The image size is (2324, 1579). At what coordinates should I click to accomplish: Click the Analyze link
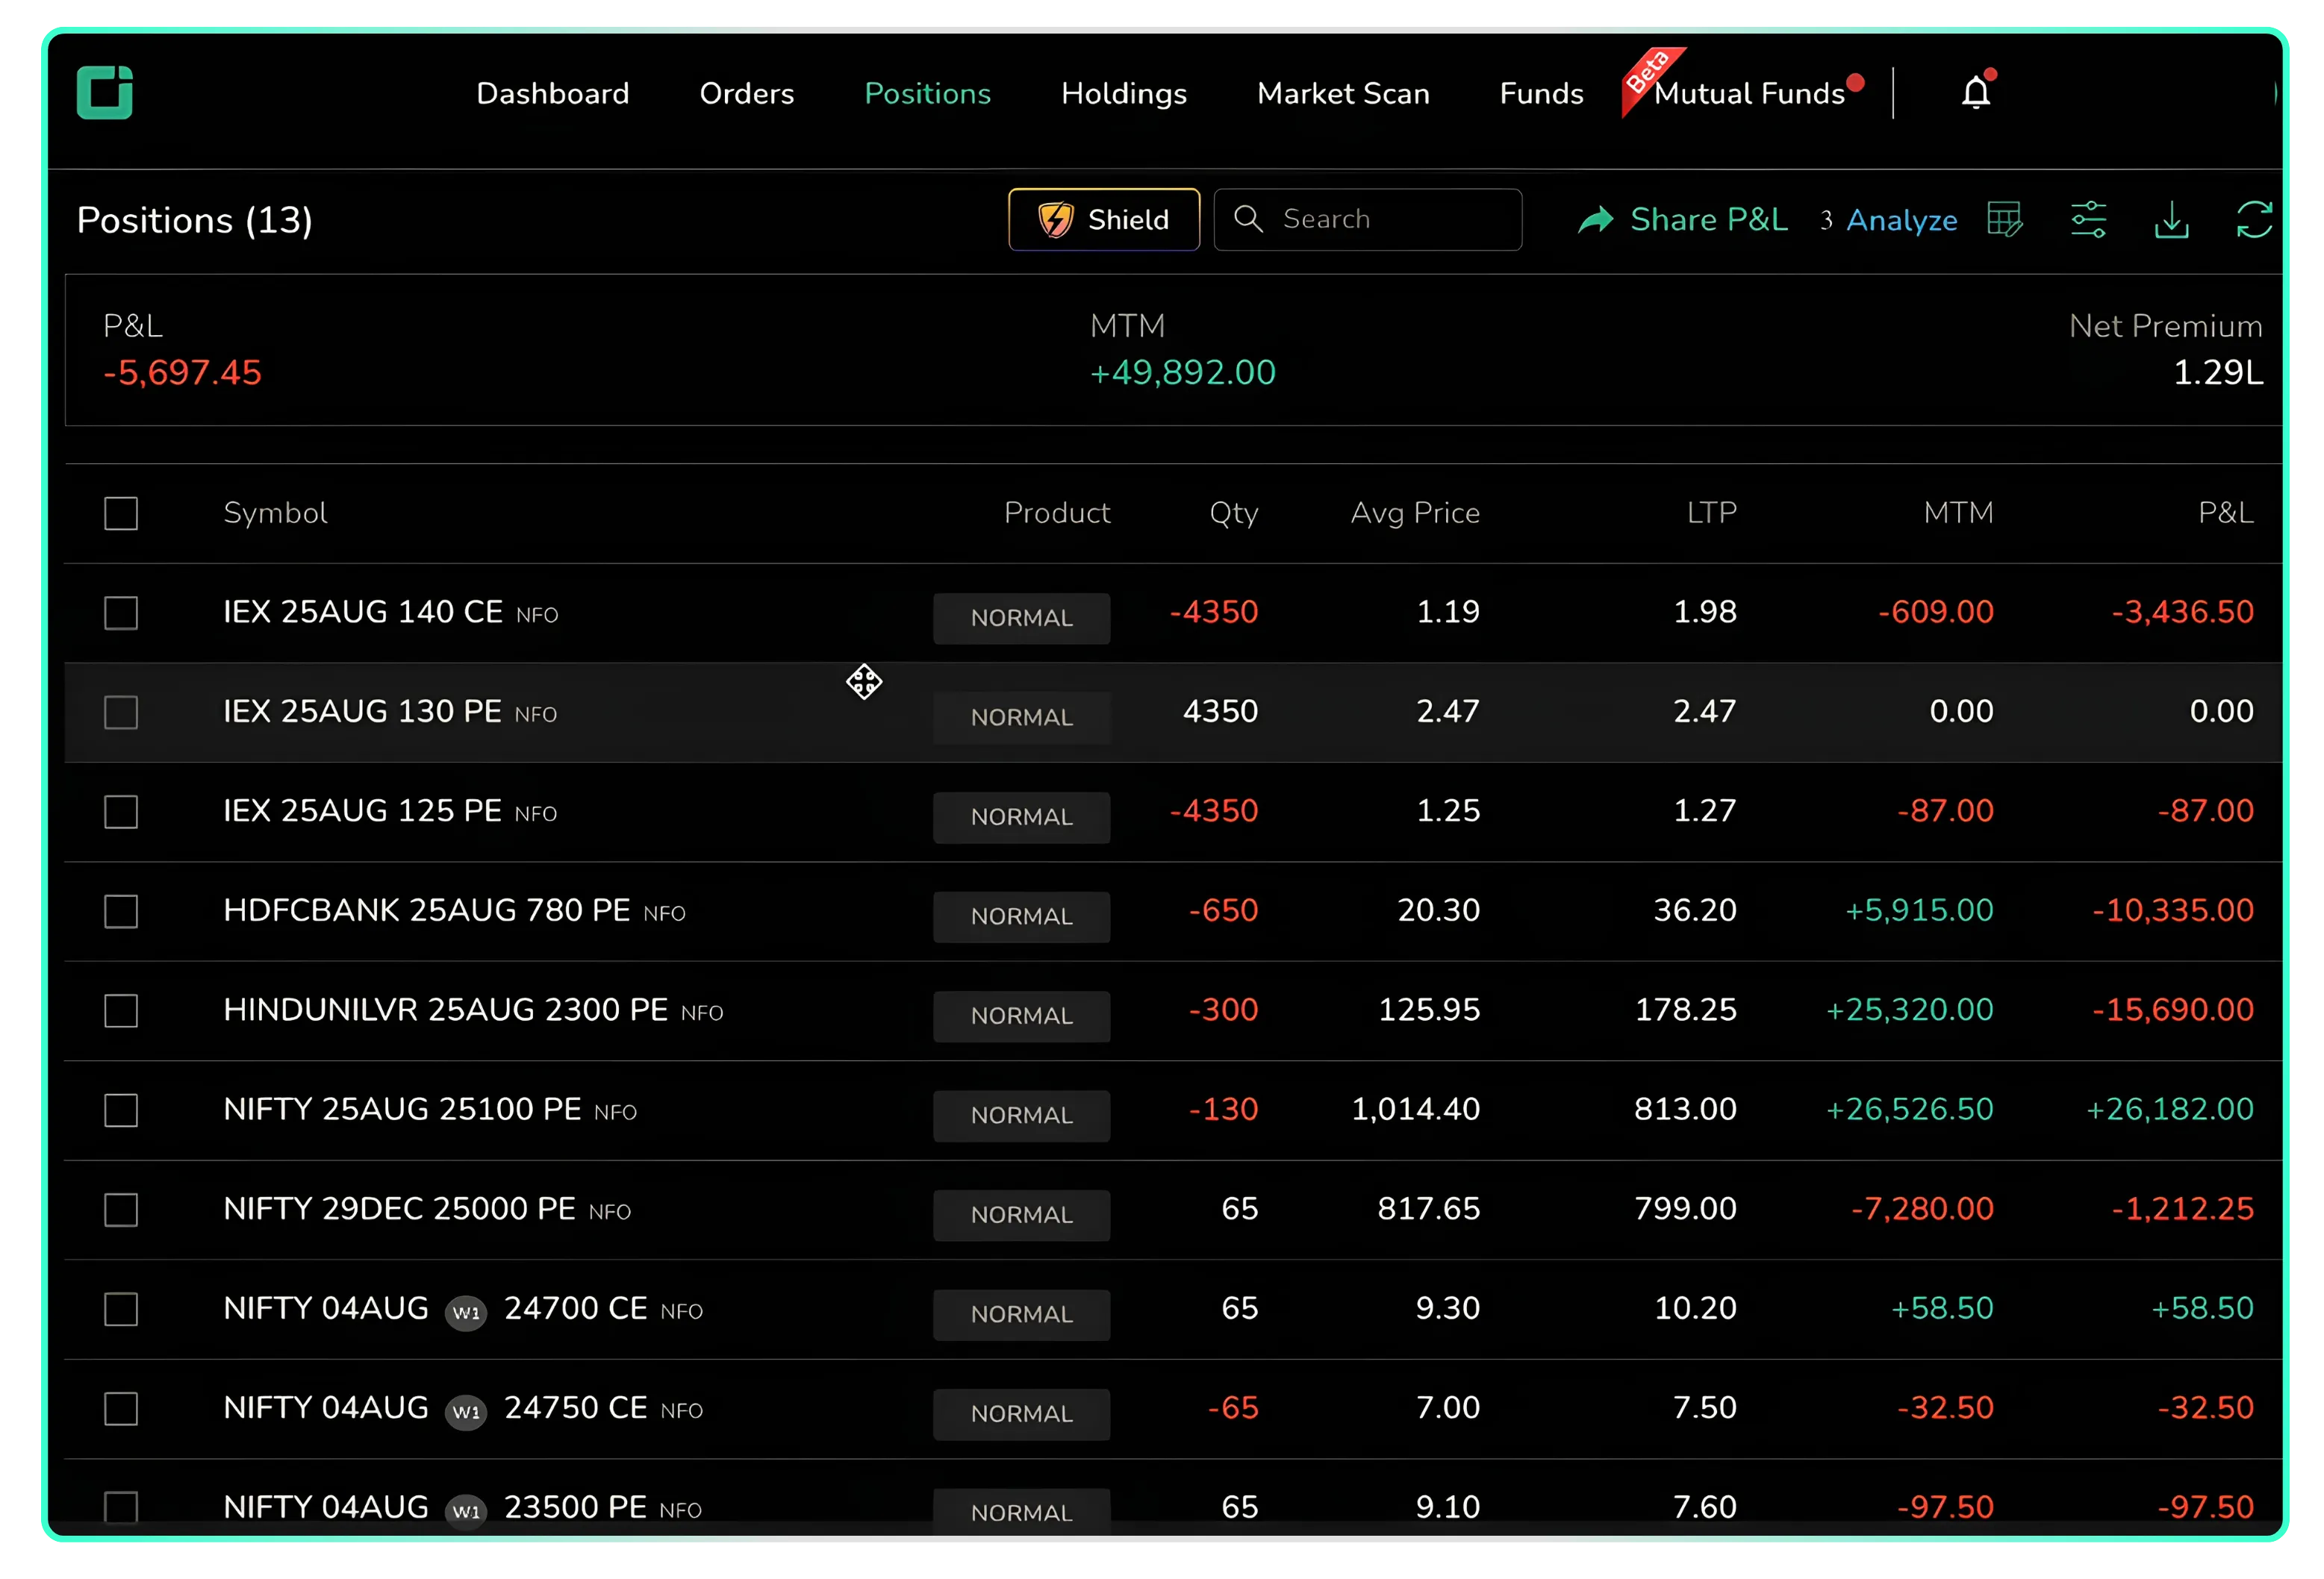point(1901,220)
